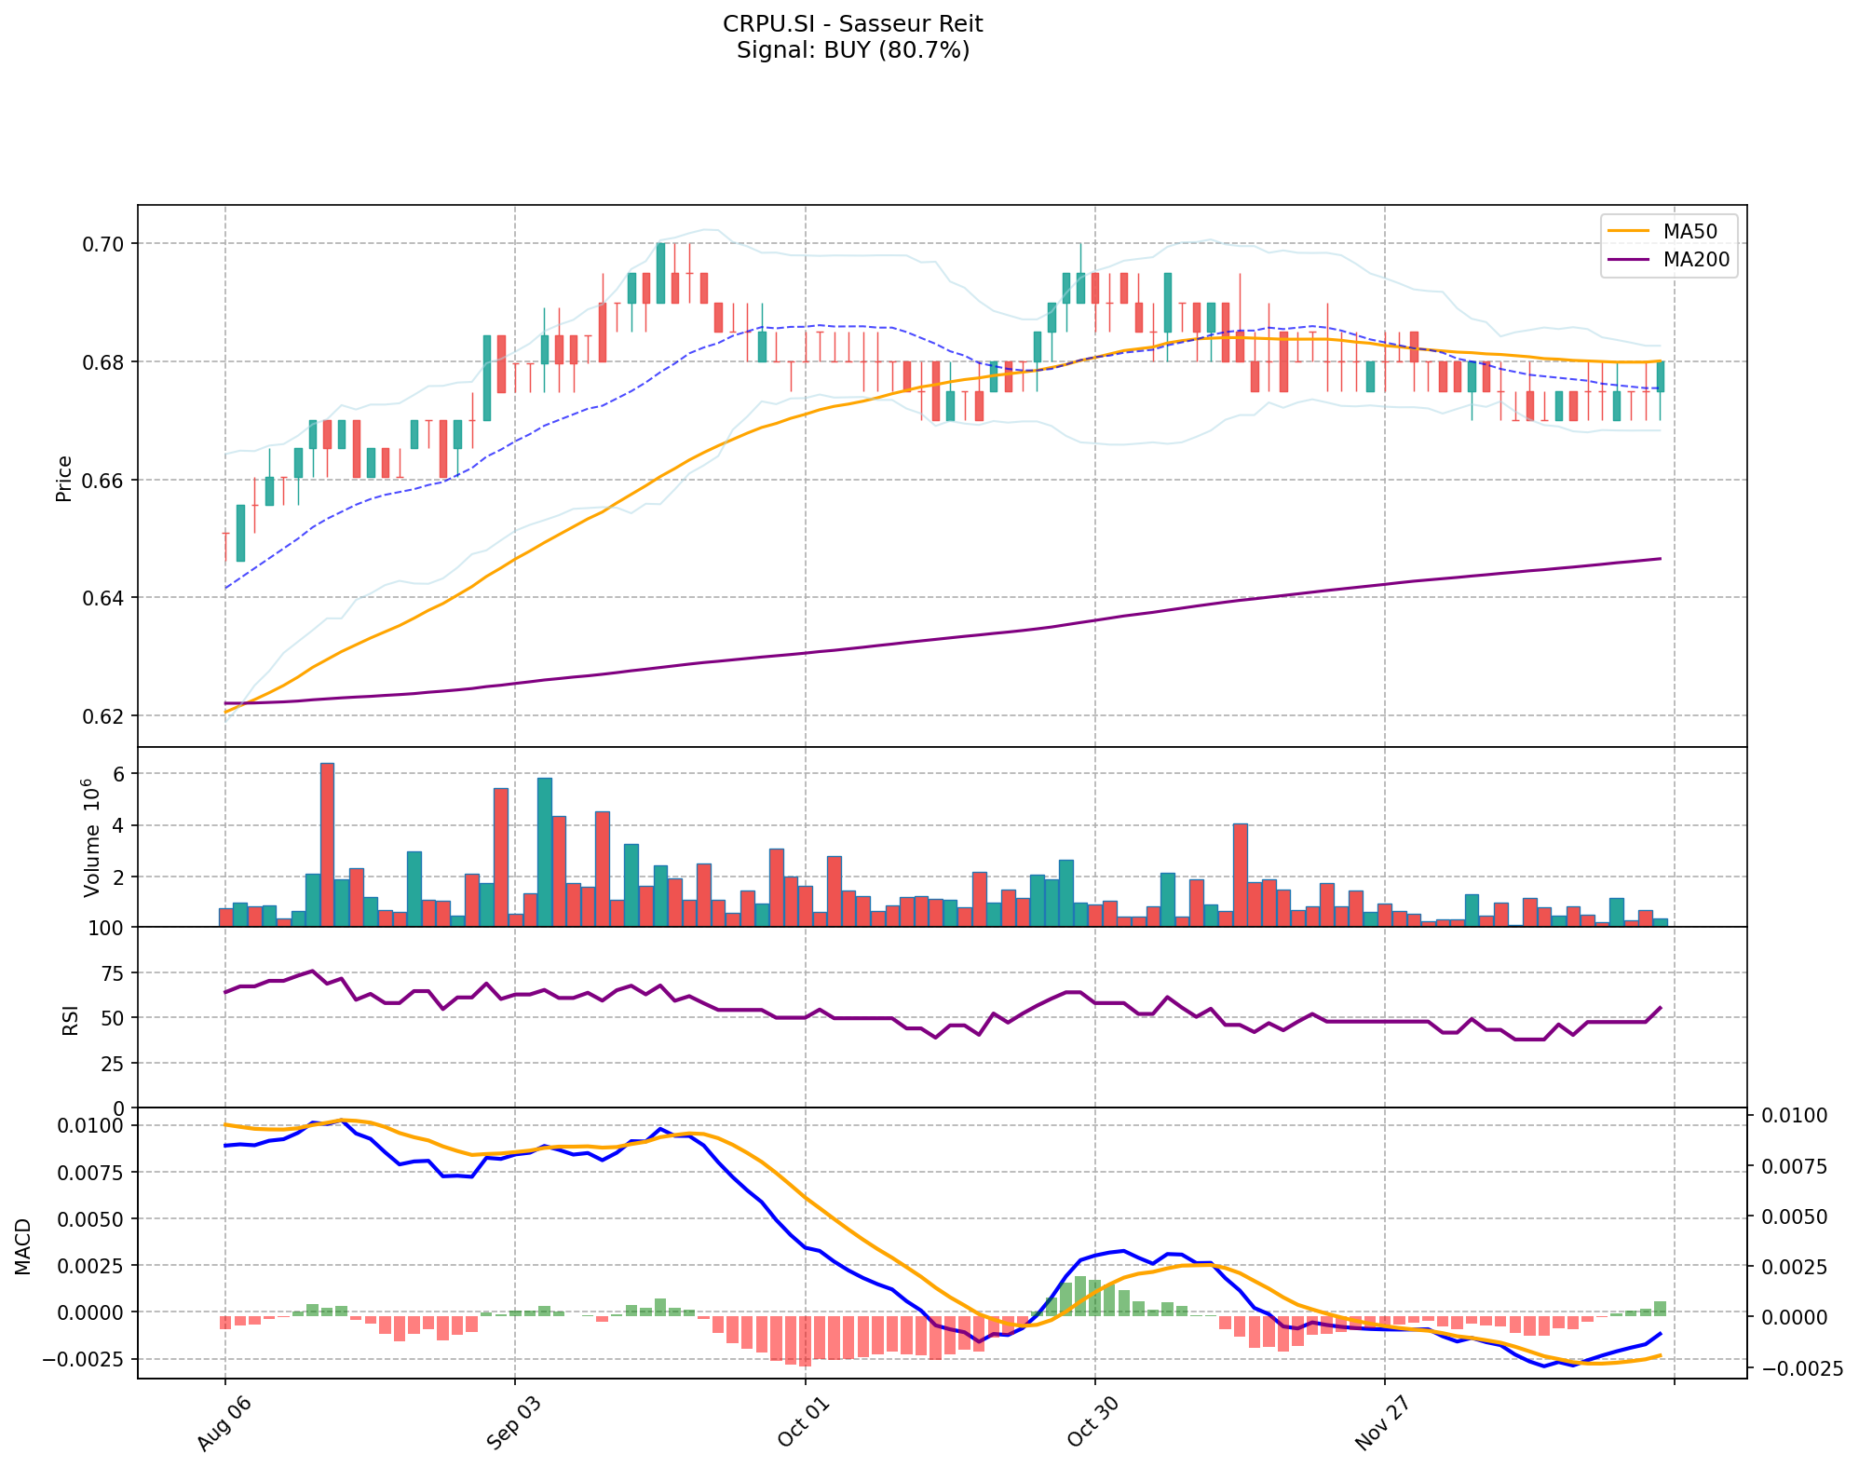The image size is (1859, 1468).
Task: Click the 0.70 price axis tick label
Action: tap(104, 244)
